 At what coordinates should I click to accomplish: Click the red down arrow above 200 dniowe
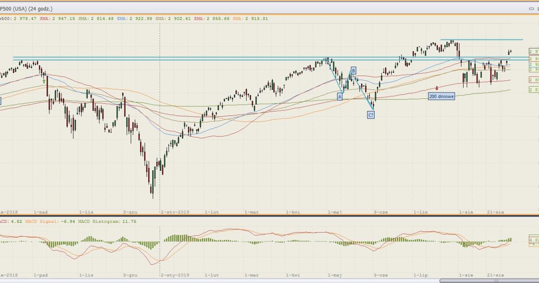tap(437, 88)
